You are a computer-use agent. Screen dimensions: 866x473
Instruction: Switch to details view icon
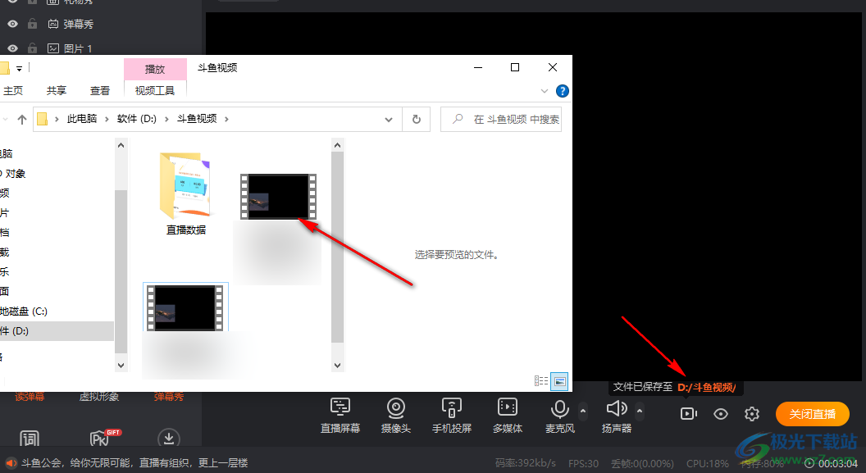coord(541,381)
